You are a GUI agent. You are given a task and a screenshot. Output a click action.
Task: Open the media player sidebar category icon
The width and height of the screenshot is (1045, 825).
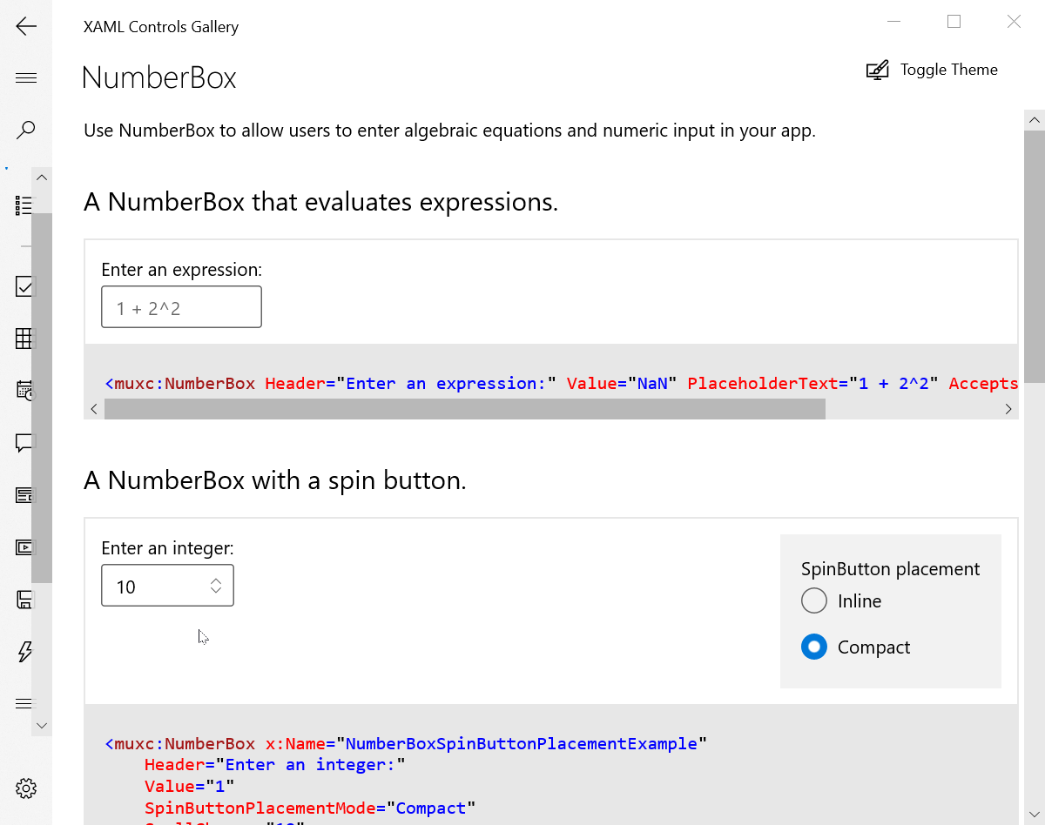tap(24, 547)
